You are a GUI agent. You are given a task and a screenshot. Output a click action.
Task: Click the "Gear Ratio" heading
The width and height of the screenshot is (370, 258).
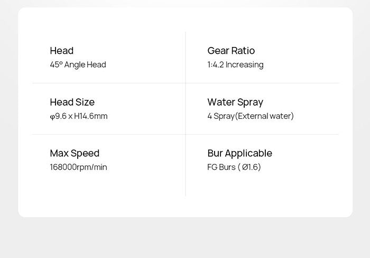230,51
